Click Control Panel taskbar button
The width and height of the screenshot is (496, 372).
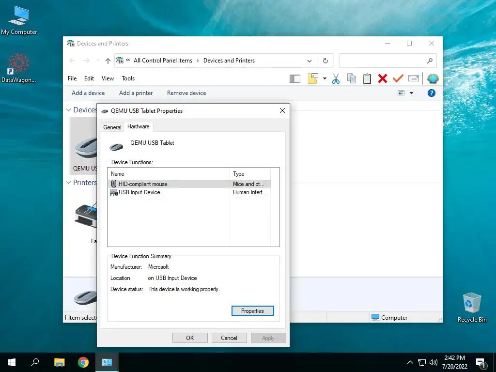tap(107, 362)
